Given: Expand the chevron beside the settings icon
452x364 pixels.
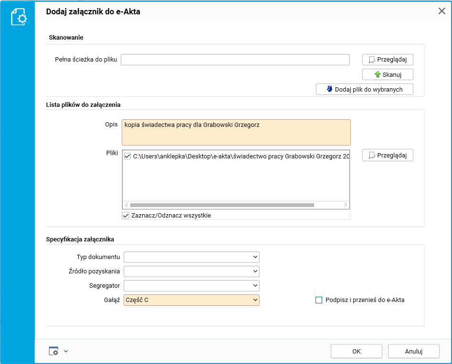Looking at the screenshot, I should pos(66,352).
